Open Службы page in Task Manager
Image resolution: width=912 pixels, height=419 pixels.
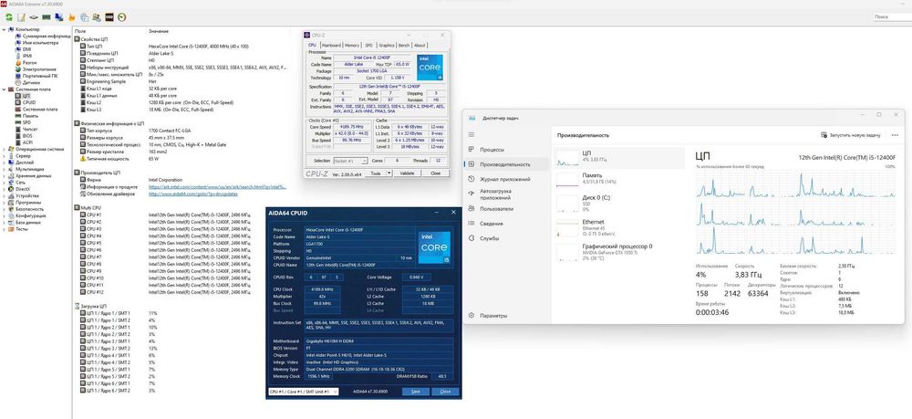click(x=506, y=238)
